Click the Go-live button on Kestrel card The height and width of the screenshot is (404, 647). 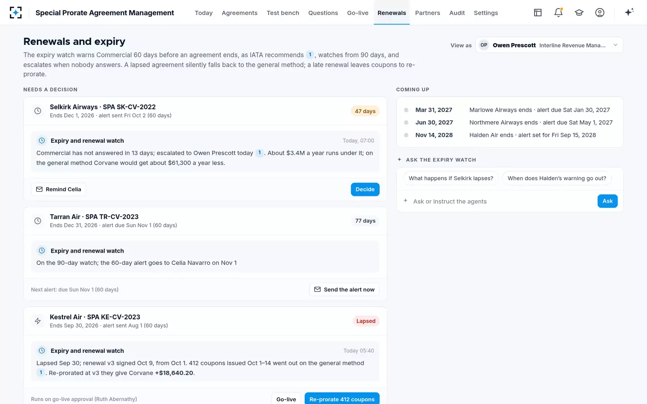286,399
